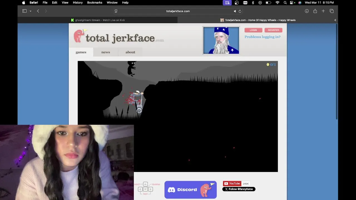
Task: Mute audio via the address bar speaker icon
Action: [235, 11]
